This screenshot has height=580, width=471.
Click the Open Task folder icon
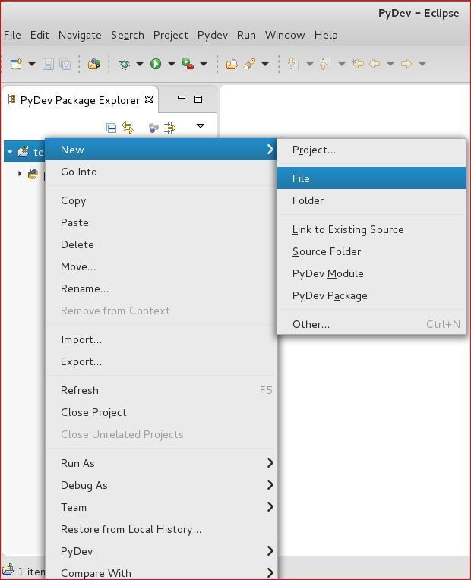232,64
